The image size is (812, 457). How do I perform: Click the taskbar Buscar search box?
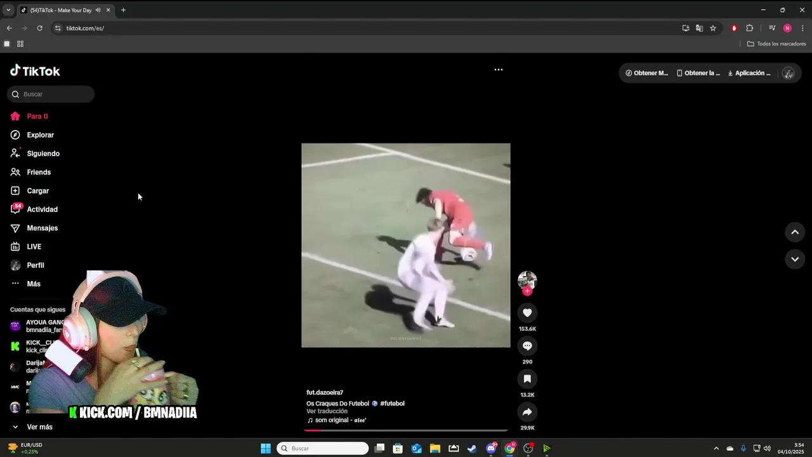coord(323,448)
